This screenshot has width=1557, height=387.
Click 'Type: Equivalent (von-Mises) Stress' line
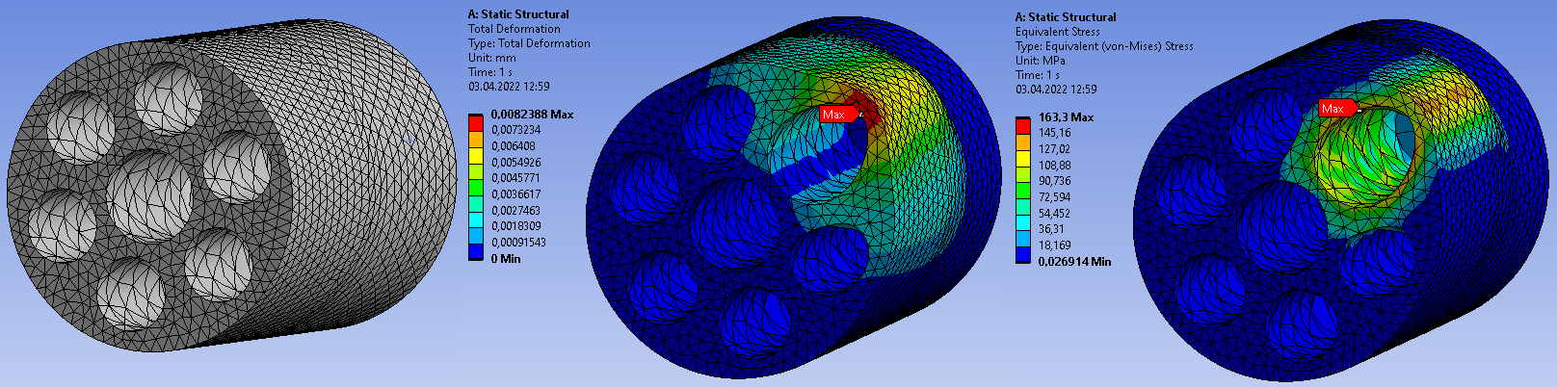1104,46
